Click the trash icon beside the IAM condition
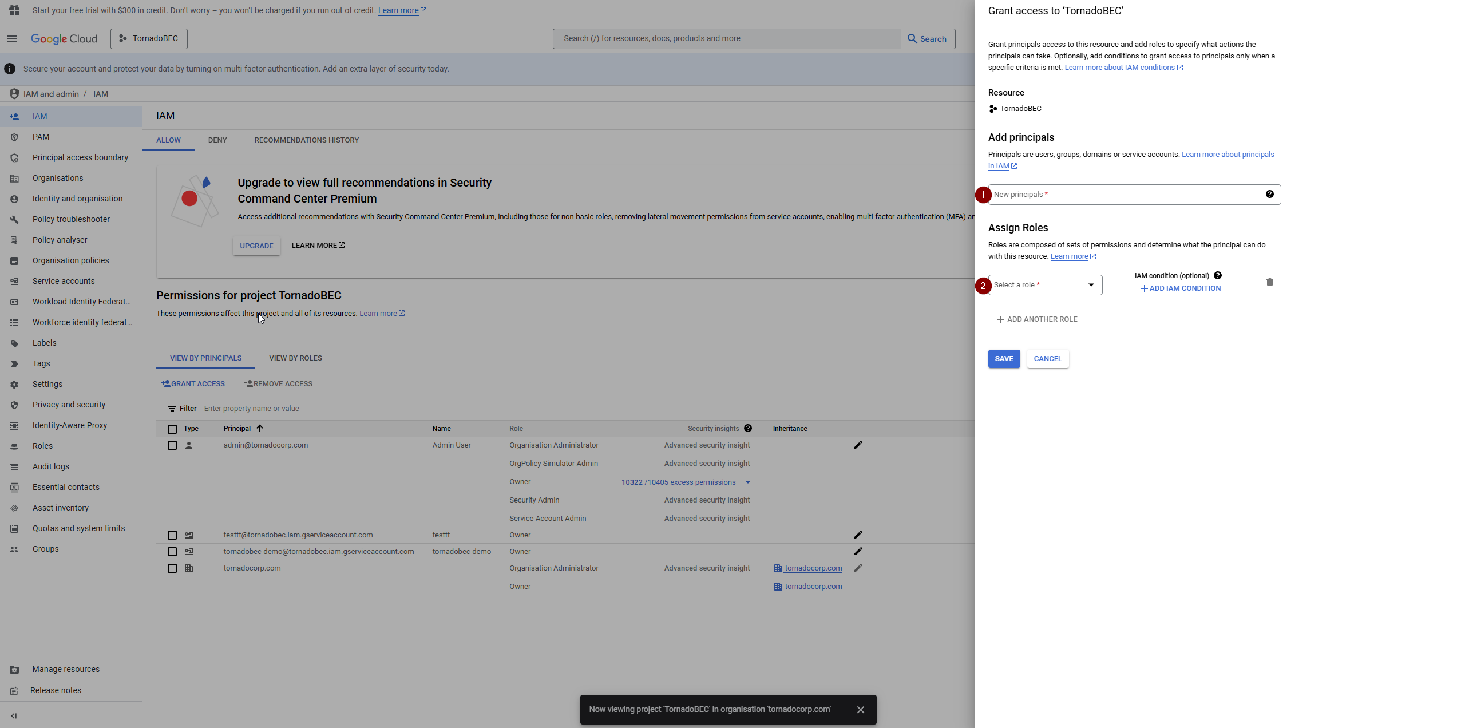Screen dimensions: 1461x728 [1269, 282]
